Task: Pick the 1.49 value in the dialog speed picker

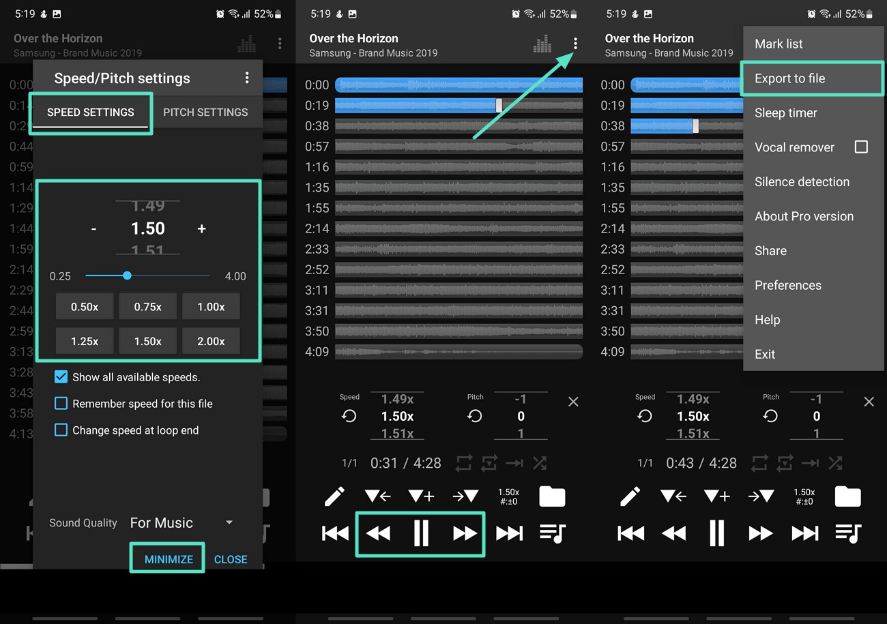Action: click(x=148, y=206)
